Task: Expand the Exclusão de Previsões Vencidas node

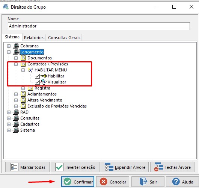Action: 16,106
